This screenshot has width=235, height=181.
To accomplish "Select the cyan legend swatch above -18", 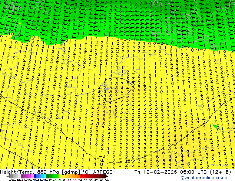I will 45,176.
